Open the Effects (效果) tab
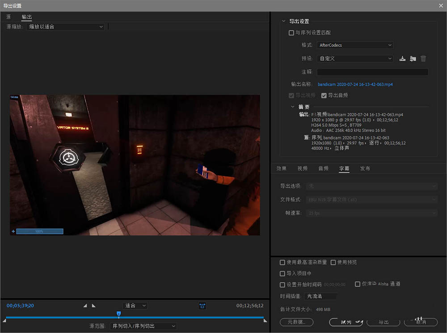 click(281, 168)
